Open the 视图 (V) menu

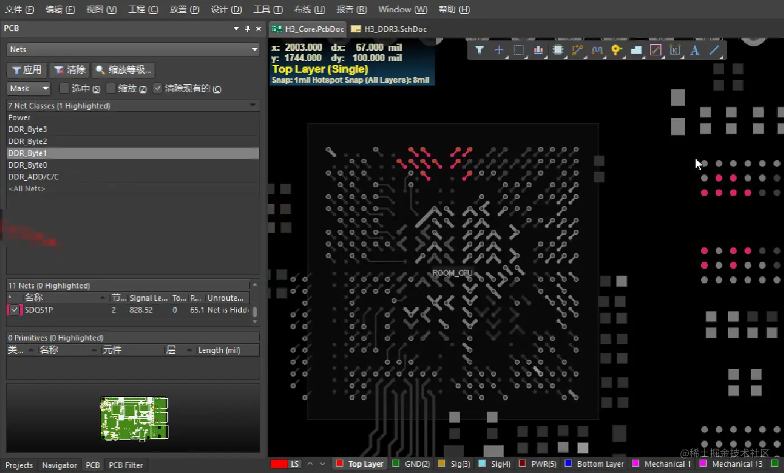101,10
